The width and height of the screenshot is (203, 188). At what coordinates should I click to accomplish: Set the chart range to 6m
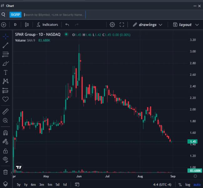(33, 185)
